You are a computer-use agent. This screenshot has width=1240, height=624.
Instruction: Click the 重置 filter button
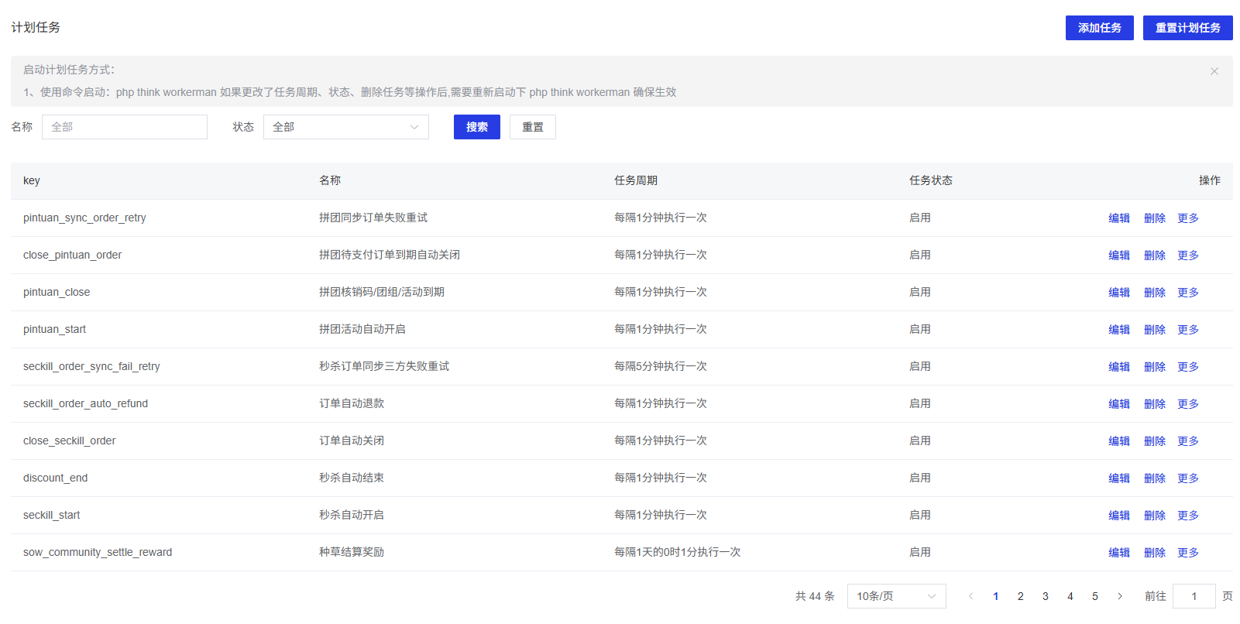click(532, 127)
